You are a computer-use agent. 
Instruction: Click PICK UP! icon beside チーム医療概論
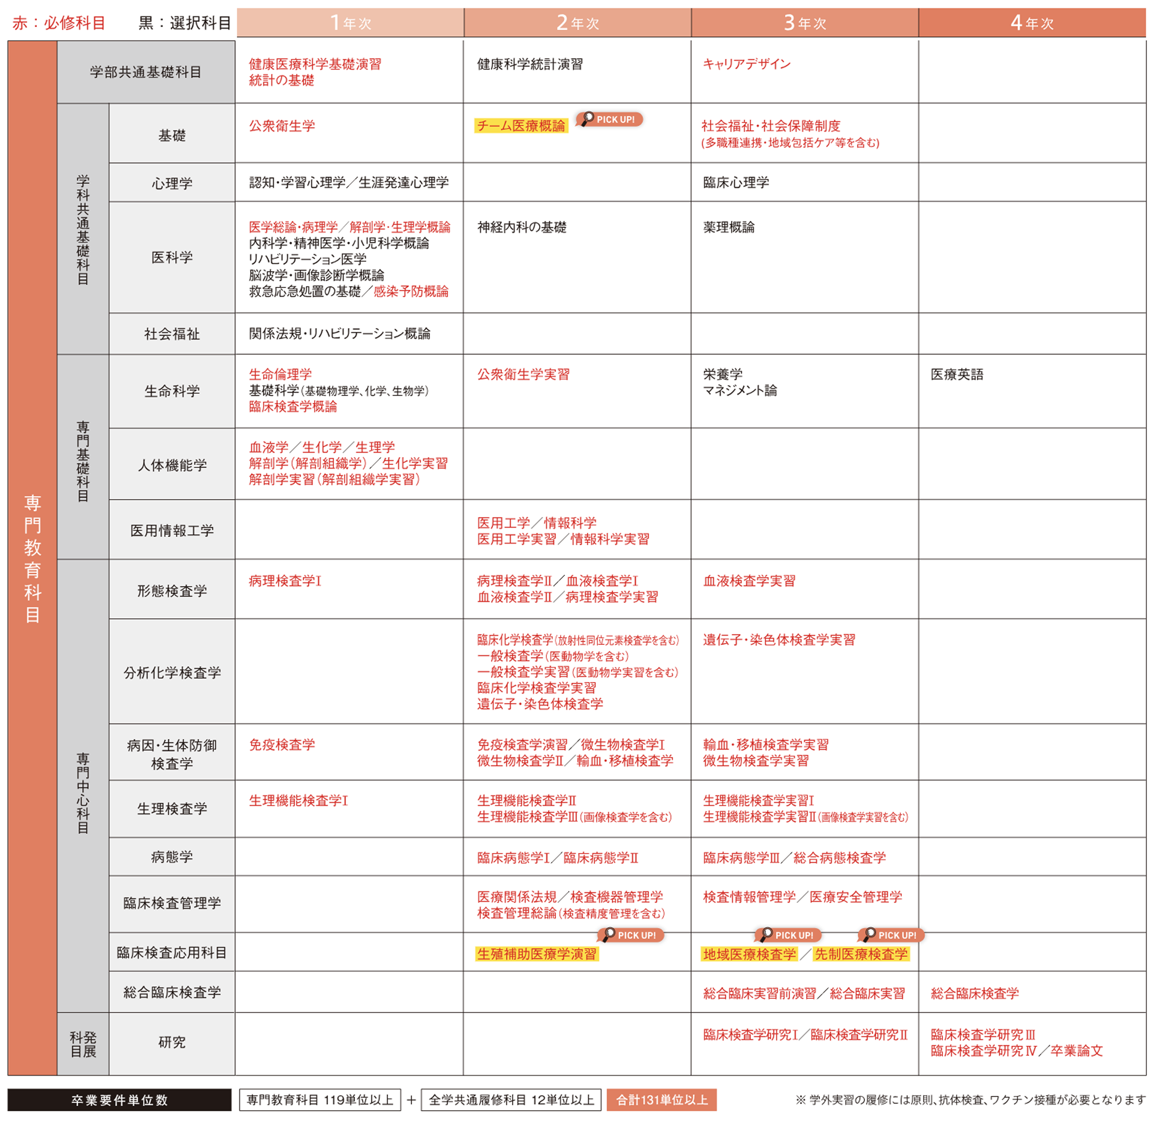pyautogui.click(x=608, y=120)
